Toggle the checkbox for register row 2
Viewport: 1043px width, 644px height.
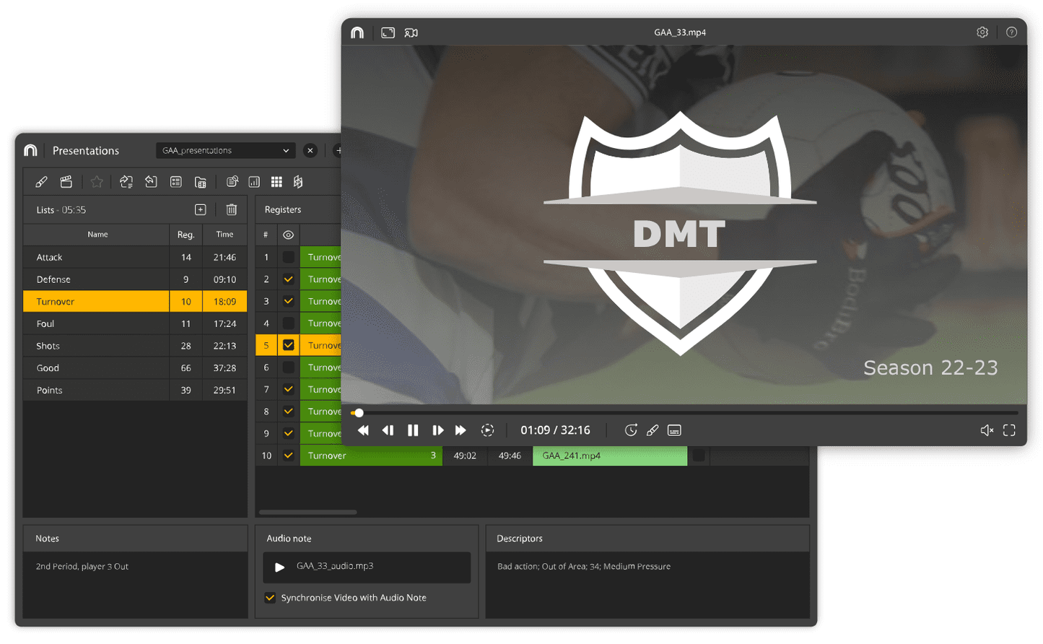[288, 279]
